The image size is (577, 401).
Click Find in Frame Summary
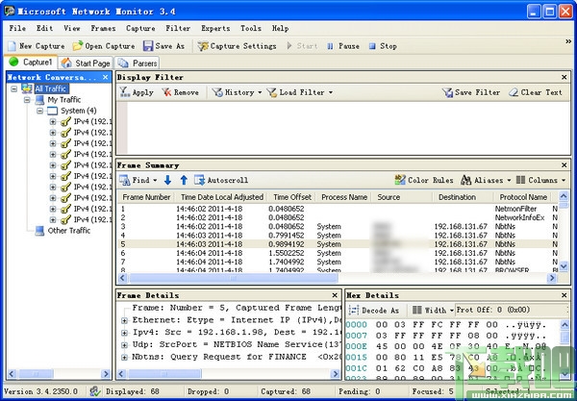(135, 180)
